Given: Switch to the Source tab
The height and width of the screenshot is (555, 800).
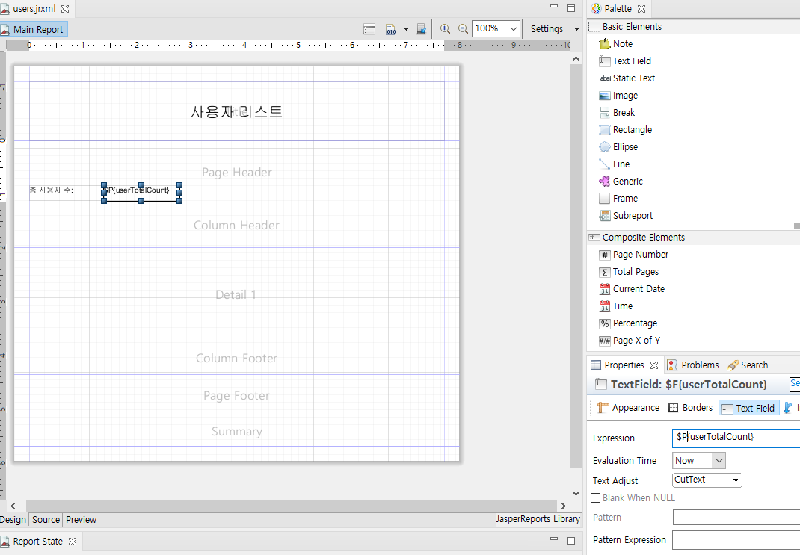Looking at the screenshot, I should 46,520.
